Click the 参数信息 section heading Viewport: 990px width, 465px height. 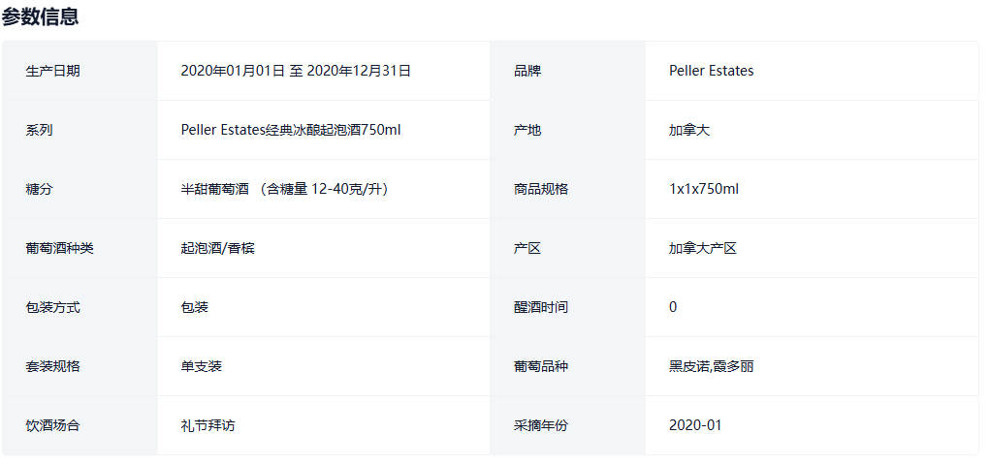point(41,16)
